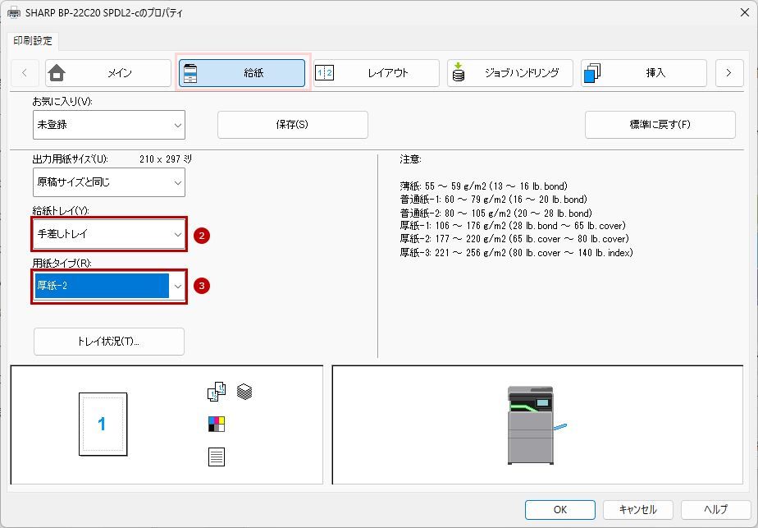This screenshot has height=528, width=758.
Task: Click the トレイ状況(T)... button
Action: tap(109, 342)
